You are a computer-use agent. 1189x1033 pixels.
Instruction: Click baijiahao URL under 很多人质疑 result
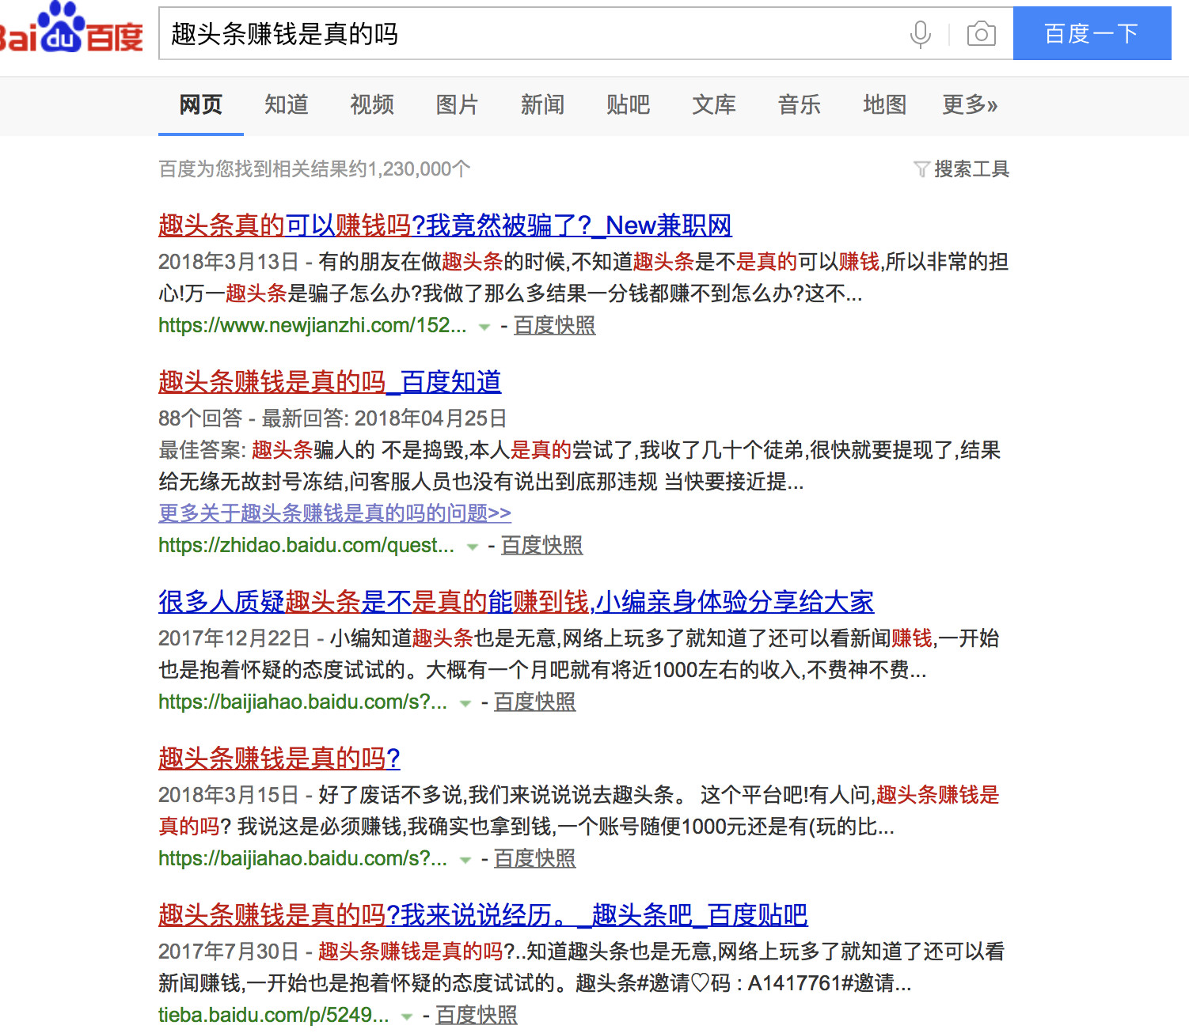click(302, 702)
